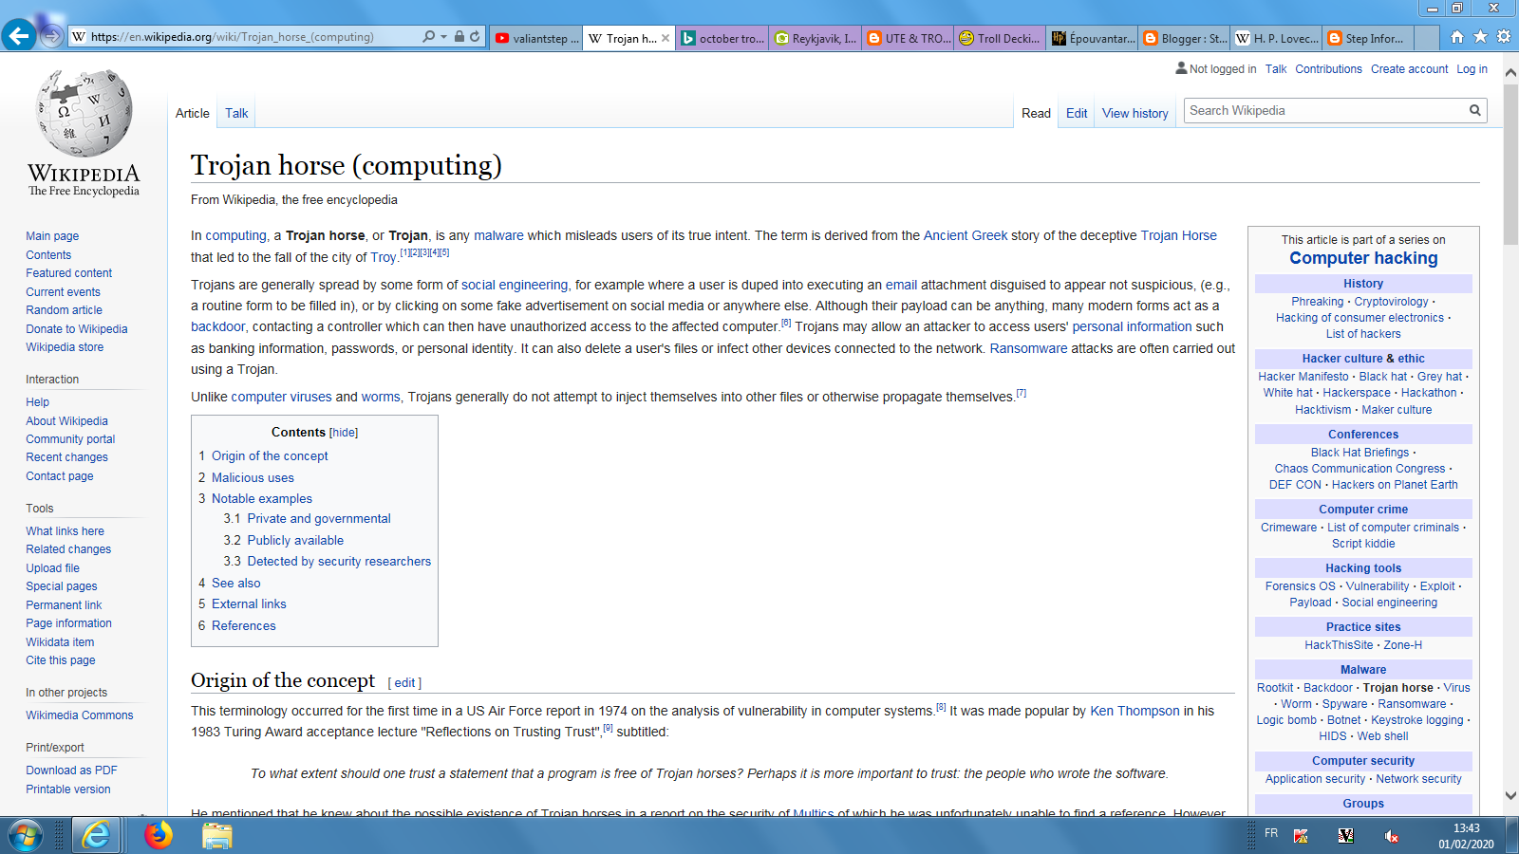This screenshot has width=1519, height=854.
Task: Click the browser Forward arrow button
Action: click(52, 37)
